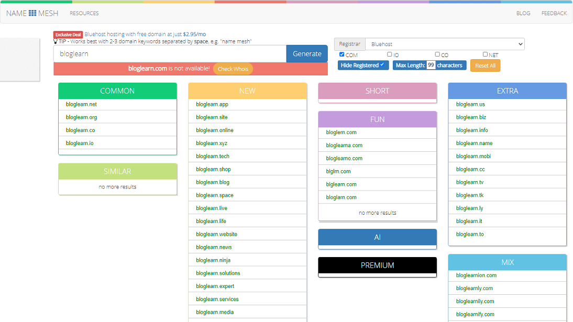Select the MIX category header
Image resolution: width=573 pixels, height=322 pixels.
tap(508, 262)
